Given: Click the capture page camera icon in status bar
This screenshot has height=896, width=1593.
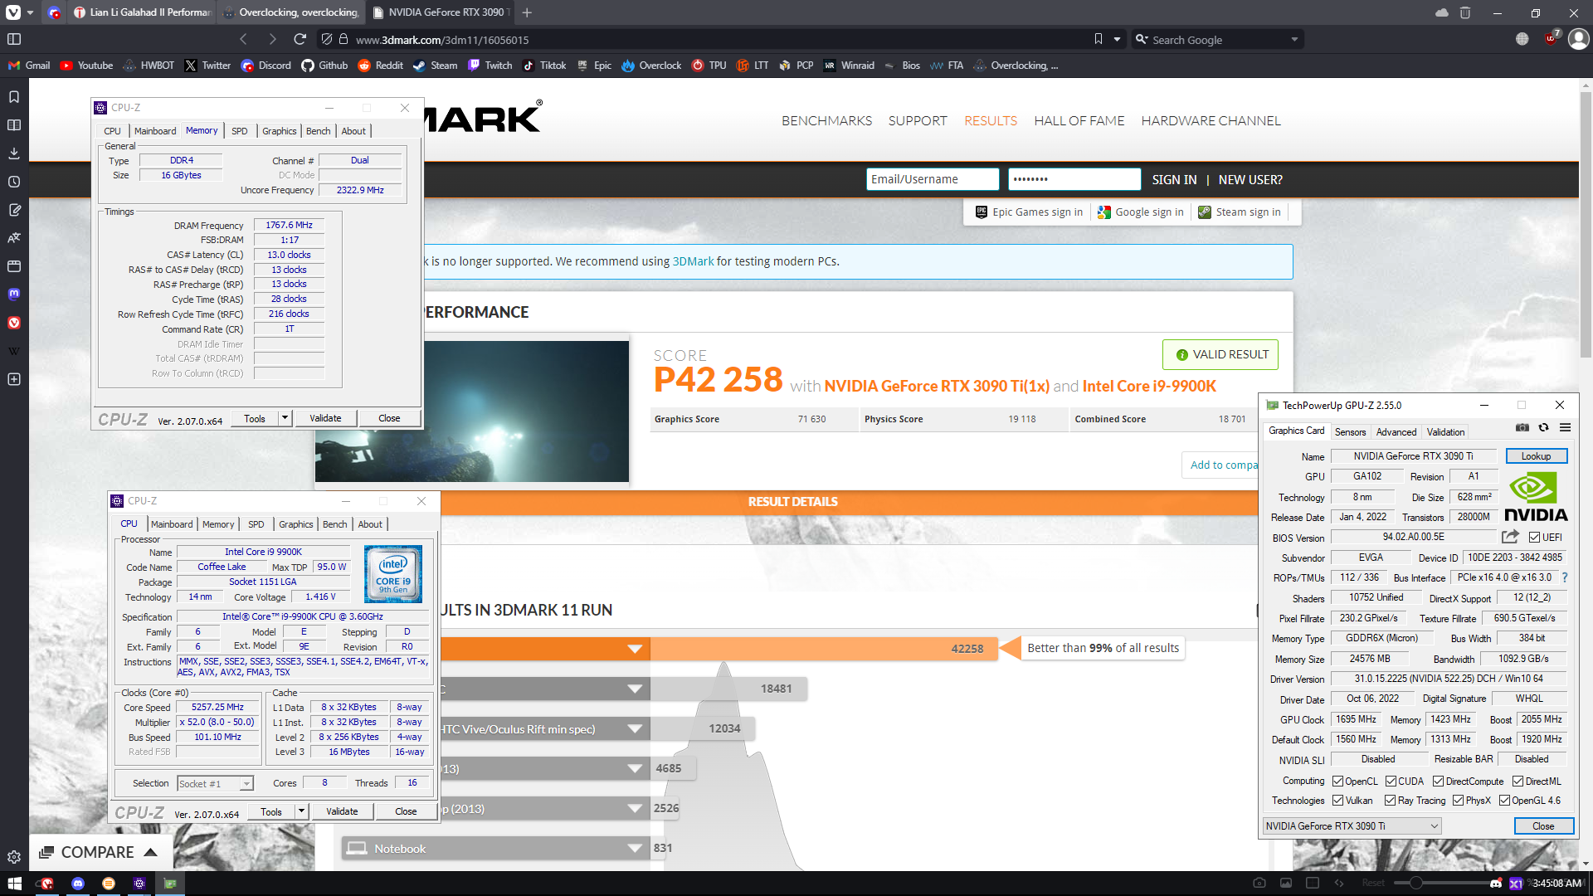Looking at the screenshot, I should [1259, 883].
